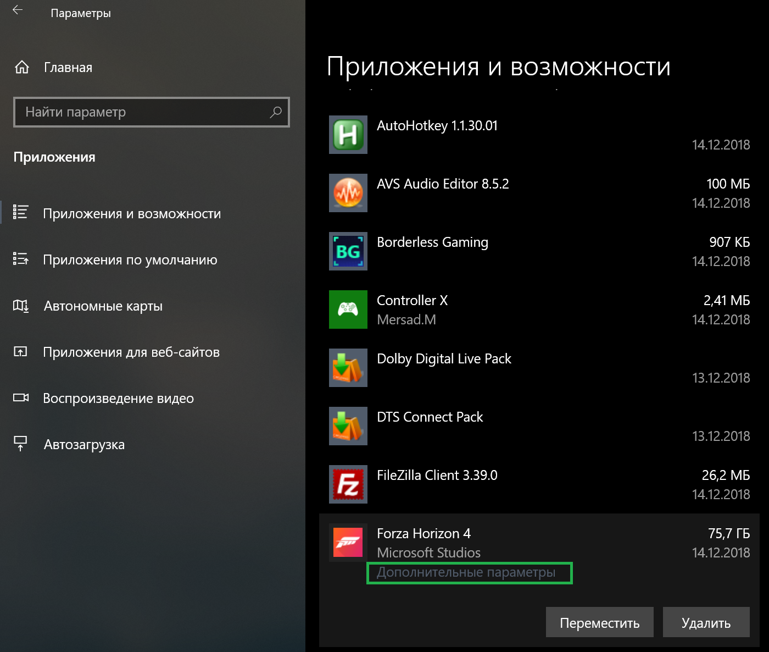
Task: Click the 26,2 МБ size value
Action: 726,475
